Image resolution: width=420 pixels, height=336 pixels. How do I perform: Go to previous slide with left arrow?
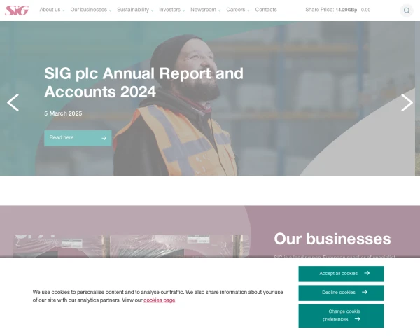(x=13, y=102)
